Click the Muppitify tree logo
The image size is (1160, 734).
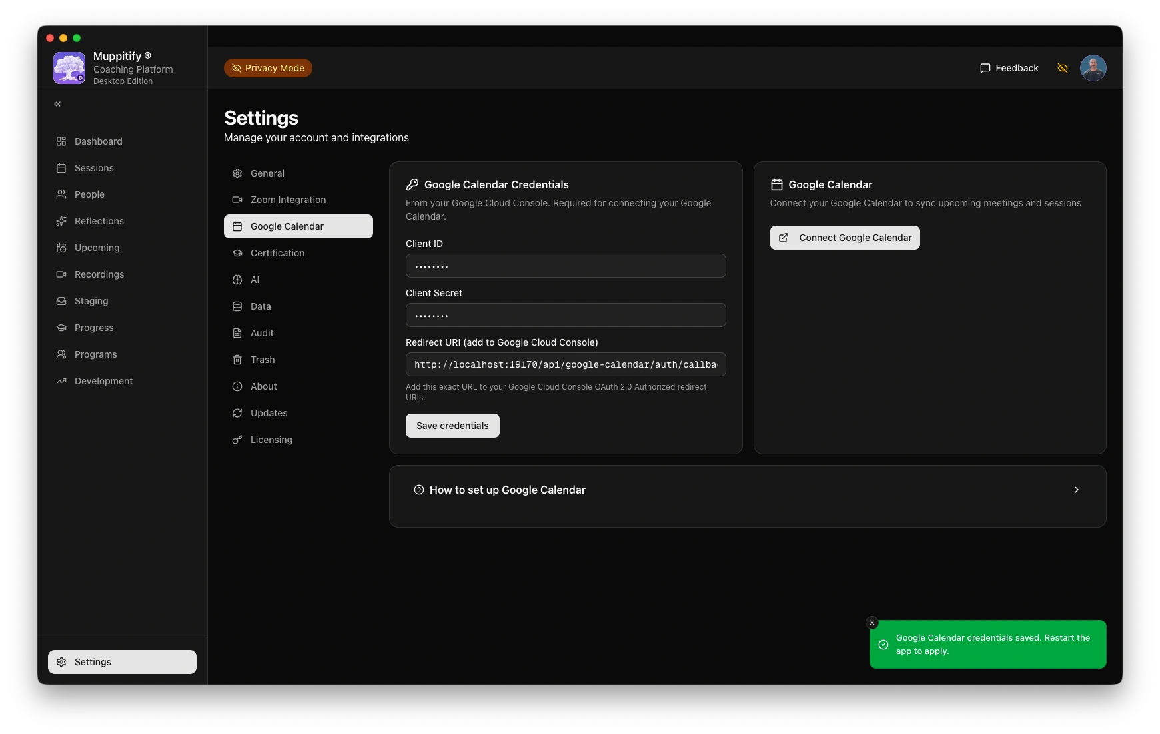pyautogui.click(x=69, y=68)
